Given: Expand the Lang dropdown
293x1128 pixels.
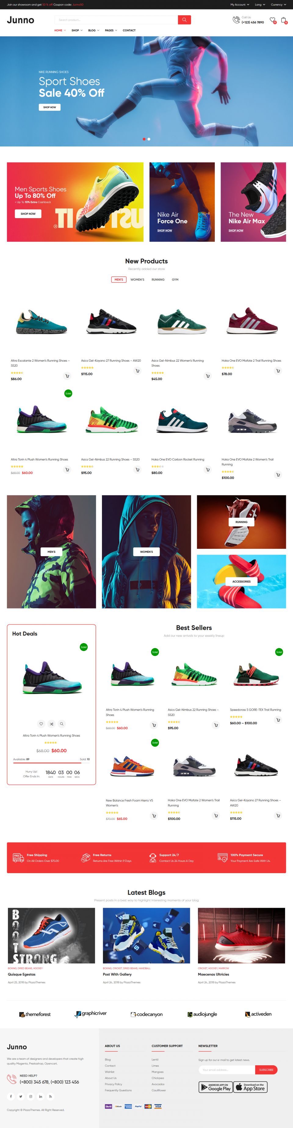Looking at the screenshot, I should tap(260, 4).
